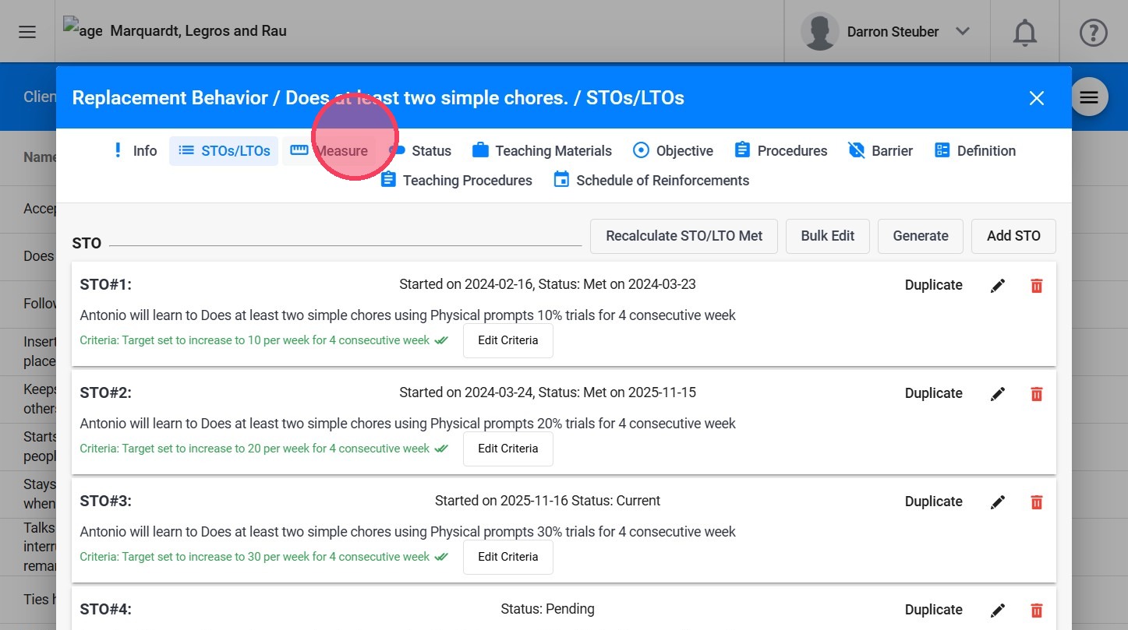1128x630 pixels.
Task: Open the Measure tab
Action: coord(329,151)
